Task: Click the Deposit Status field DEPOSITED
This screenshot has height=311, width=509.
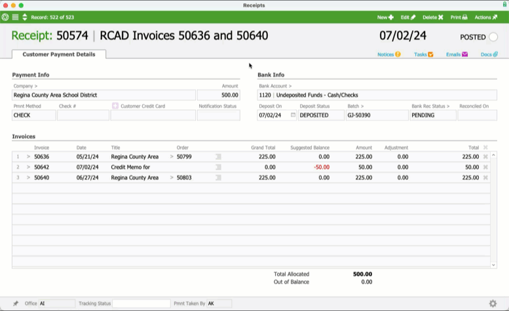Action: [321, 115]
